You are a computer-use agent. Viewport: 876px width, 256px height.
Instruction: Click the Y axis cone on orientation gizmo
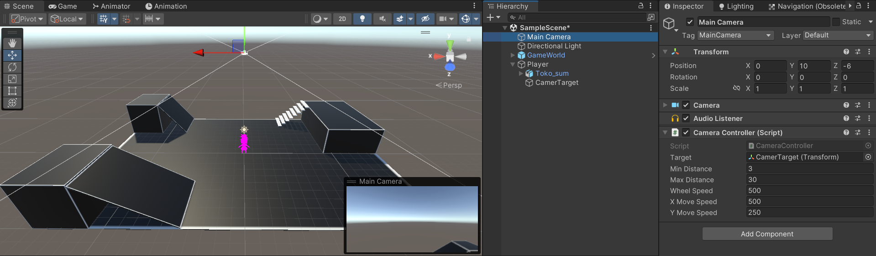point(450,44)
